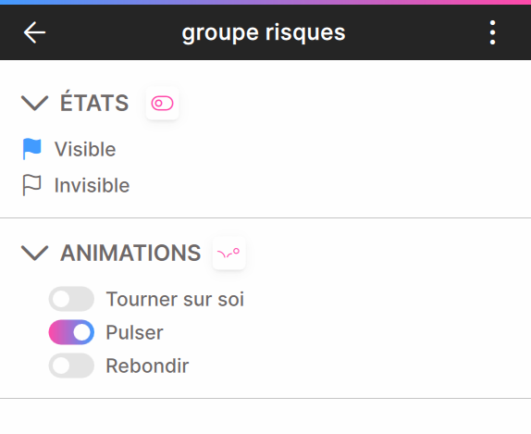Click the blue flag icon for Visible
This screenshot has height=434, width=531.
click(x=31, y=149)
